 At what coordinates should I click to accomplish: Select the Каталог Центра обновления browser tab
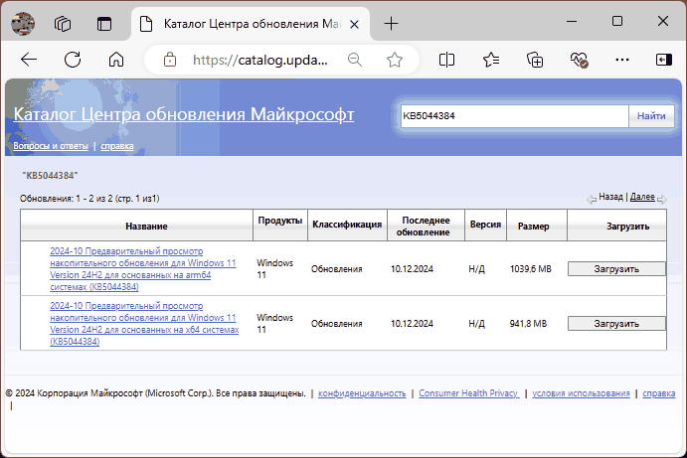[x=251, y=24]
